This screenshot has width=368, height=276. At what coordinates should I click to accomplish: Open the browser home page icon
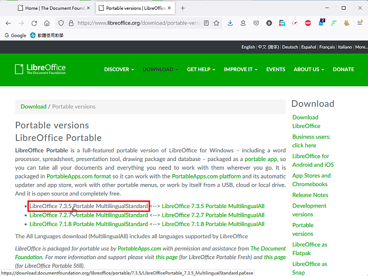point(47,23)
